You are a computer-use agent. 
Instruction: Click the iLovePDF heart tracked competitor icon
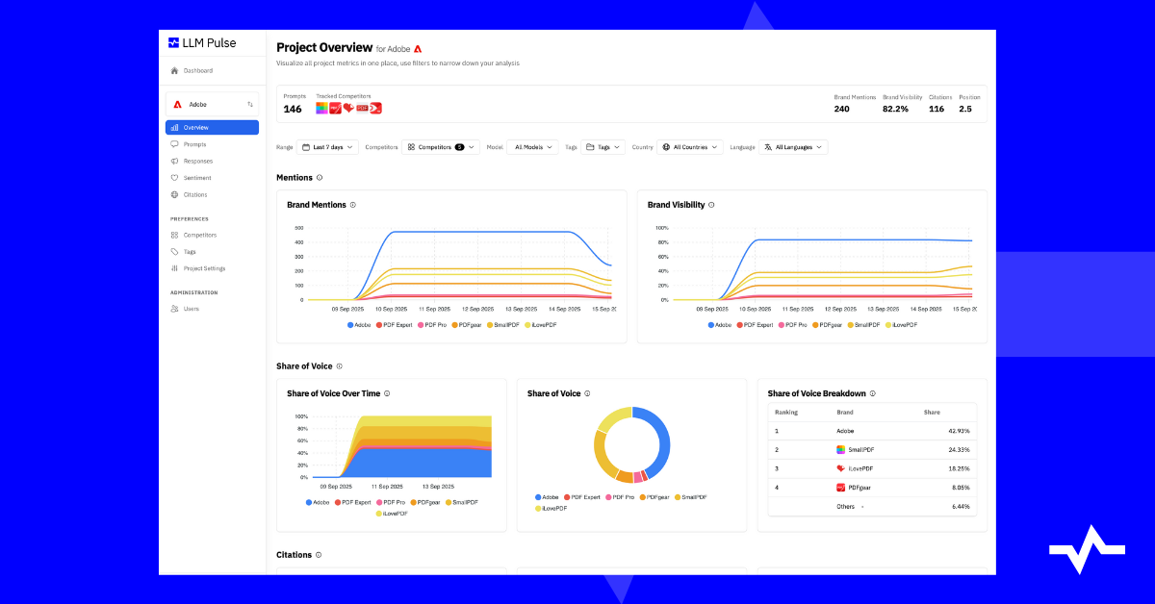[x=348, y=108]
